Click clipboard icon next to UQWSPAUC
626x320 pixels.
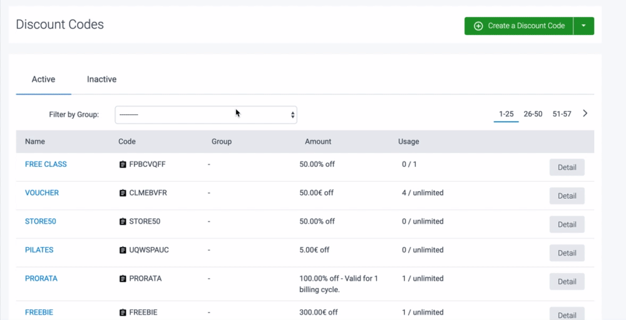point(123,250)
